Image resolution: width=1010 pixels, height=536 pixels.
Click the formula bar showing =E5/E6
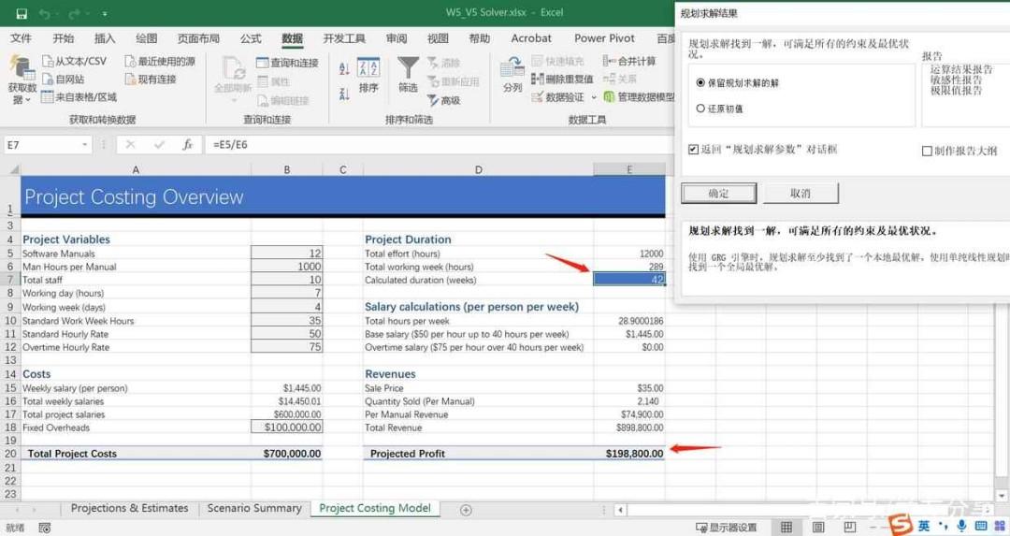438,145
